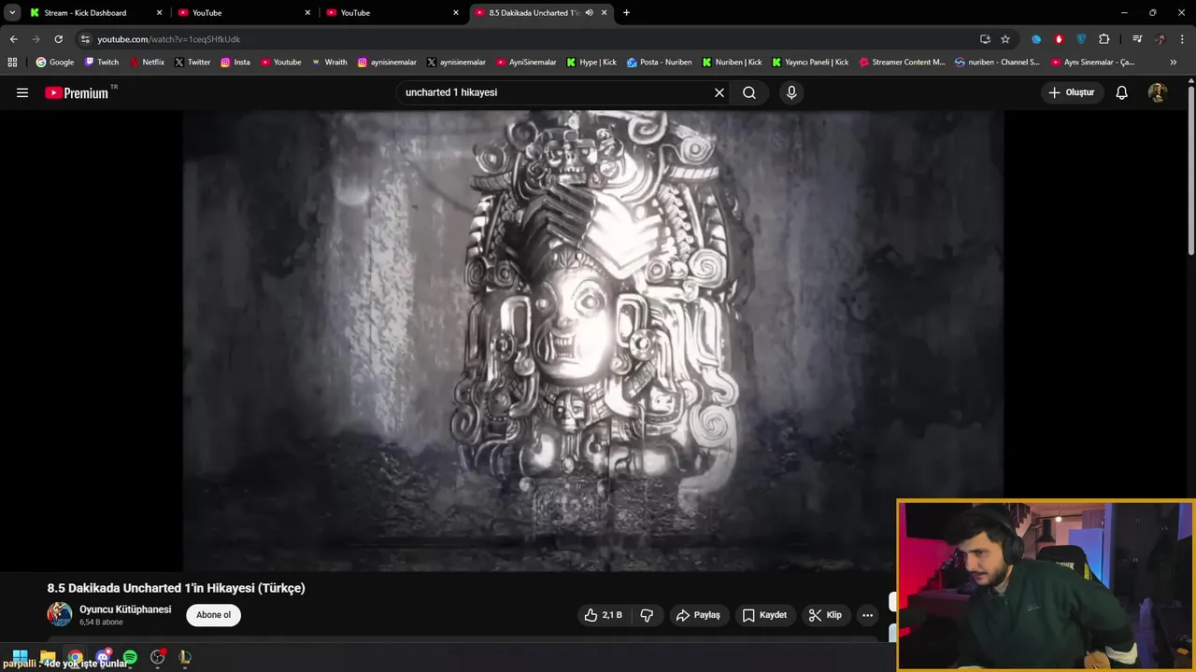Screen dimensions: 1196x672
Task: Run search with the magnifier button
Action: 749,92
